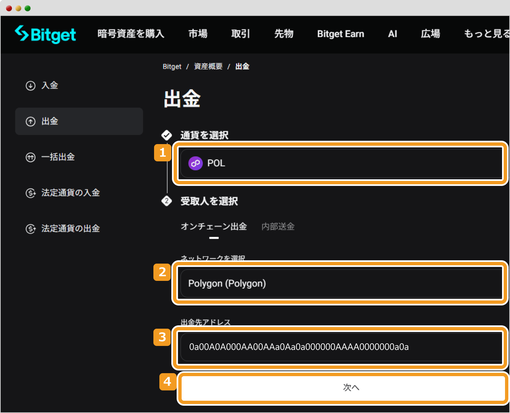The image size is (510, 413).
Task: Click the ネットワークを選択 label
Action: point(213,258)
